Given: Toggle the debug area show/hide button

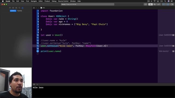Looking at the screenshot, I should 34,84.
